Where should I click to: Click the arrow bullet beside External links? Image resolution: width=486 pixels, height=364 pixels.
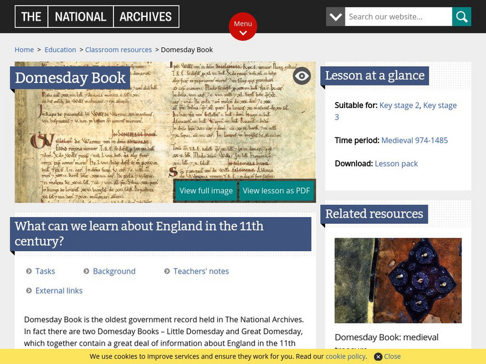pos(29,291)
